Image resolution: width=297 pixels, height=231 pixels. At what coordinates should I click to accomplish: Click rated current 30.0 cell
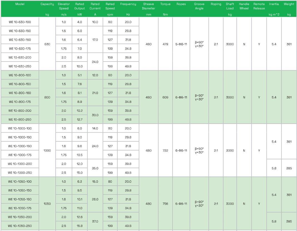tap(95, 115)
